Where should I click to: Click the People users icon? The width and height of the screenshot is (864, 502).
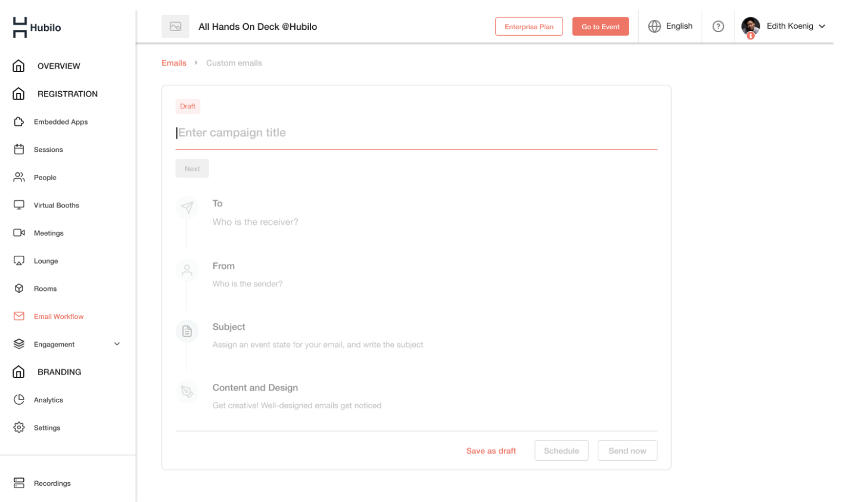(19, 177)
